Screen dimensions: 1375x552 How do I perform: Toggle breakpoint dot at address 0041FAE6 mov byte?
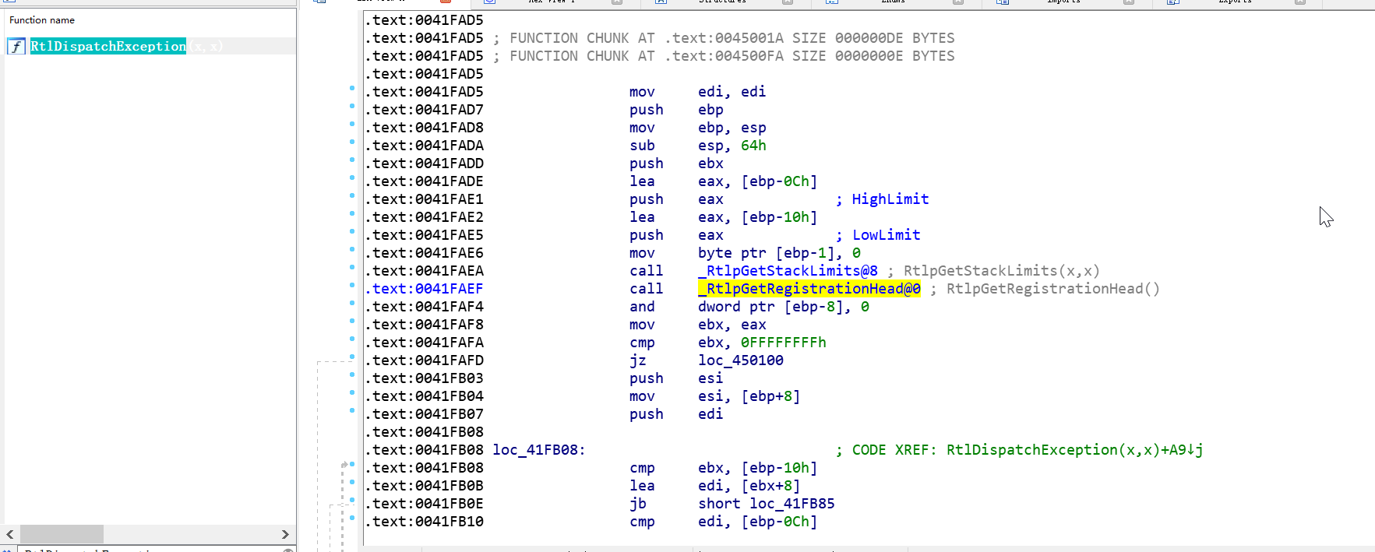tap(352, 249)
